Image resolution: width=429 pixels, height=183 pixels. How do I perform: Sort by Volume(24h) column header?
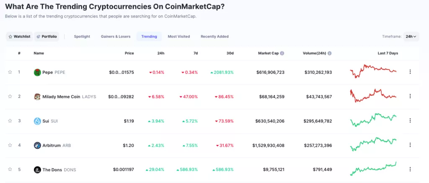315,53
